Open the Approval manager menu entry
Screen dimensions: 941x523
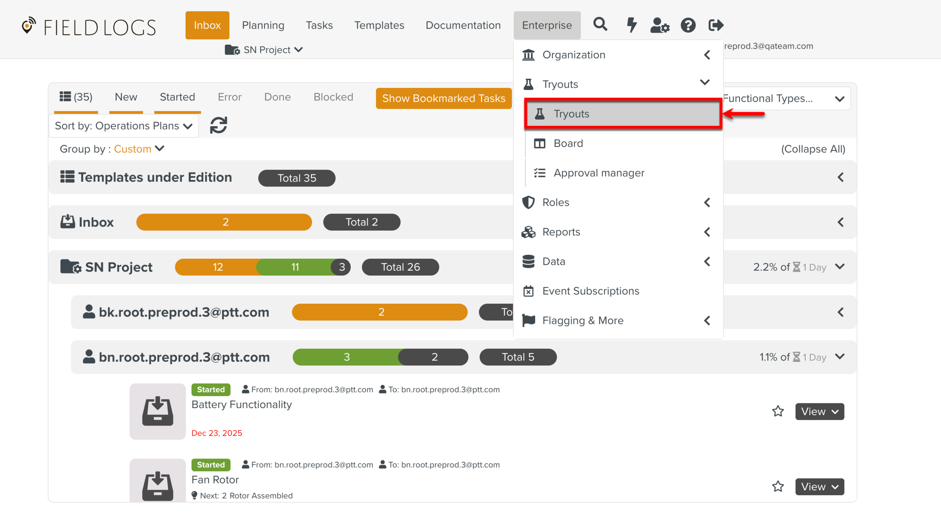pos(598,173)
